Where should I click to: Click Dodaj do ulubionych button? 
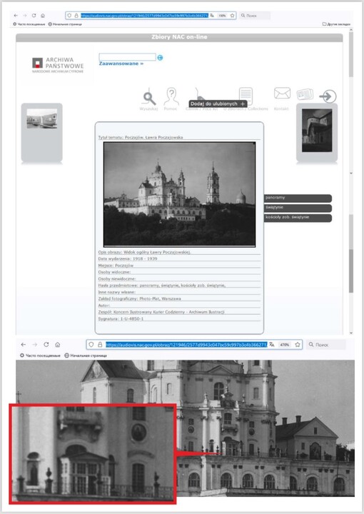point(218,104)
